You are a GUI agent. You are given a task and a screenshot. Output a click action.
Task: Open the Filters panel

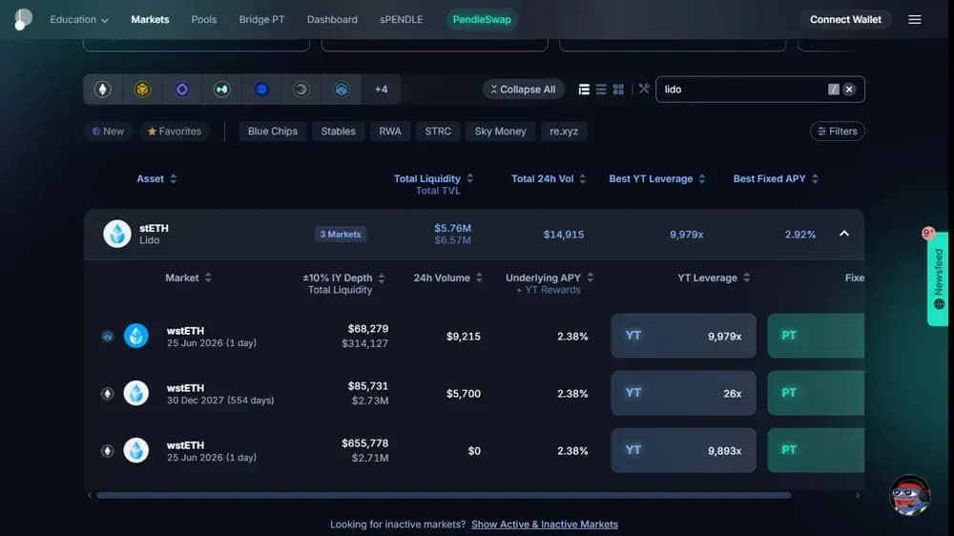tap(838, 132)
